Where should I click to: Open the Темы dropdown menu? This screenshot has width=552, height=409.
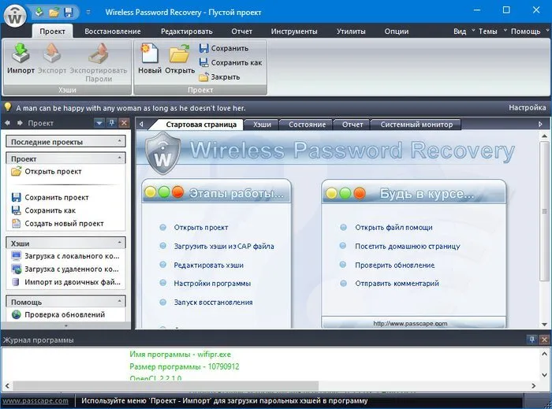click(x=492, y=32)
